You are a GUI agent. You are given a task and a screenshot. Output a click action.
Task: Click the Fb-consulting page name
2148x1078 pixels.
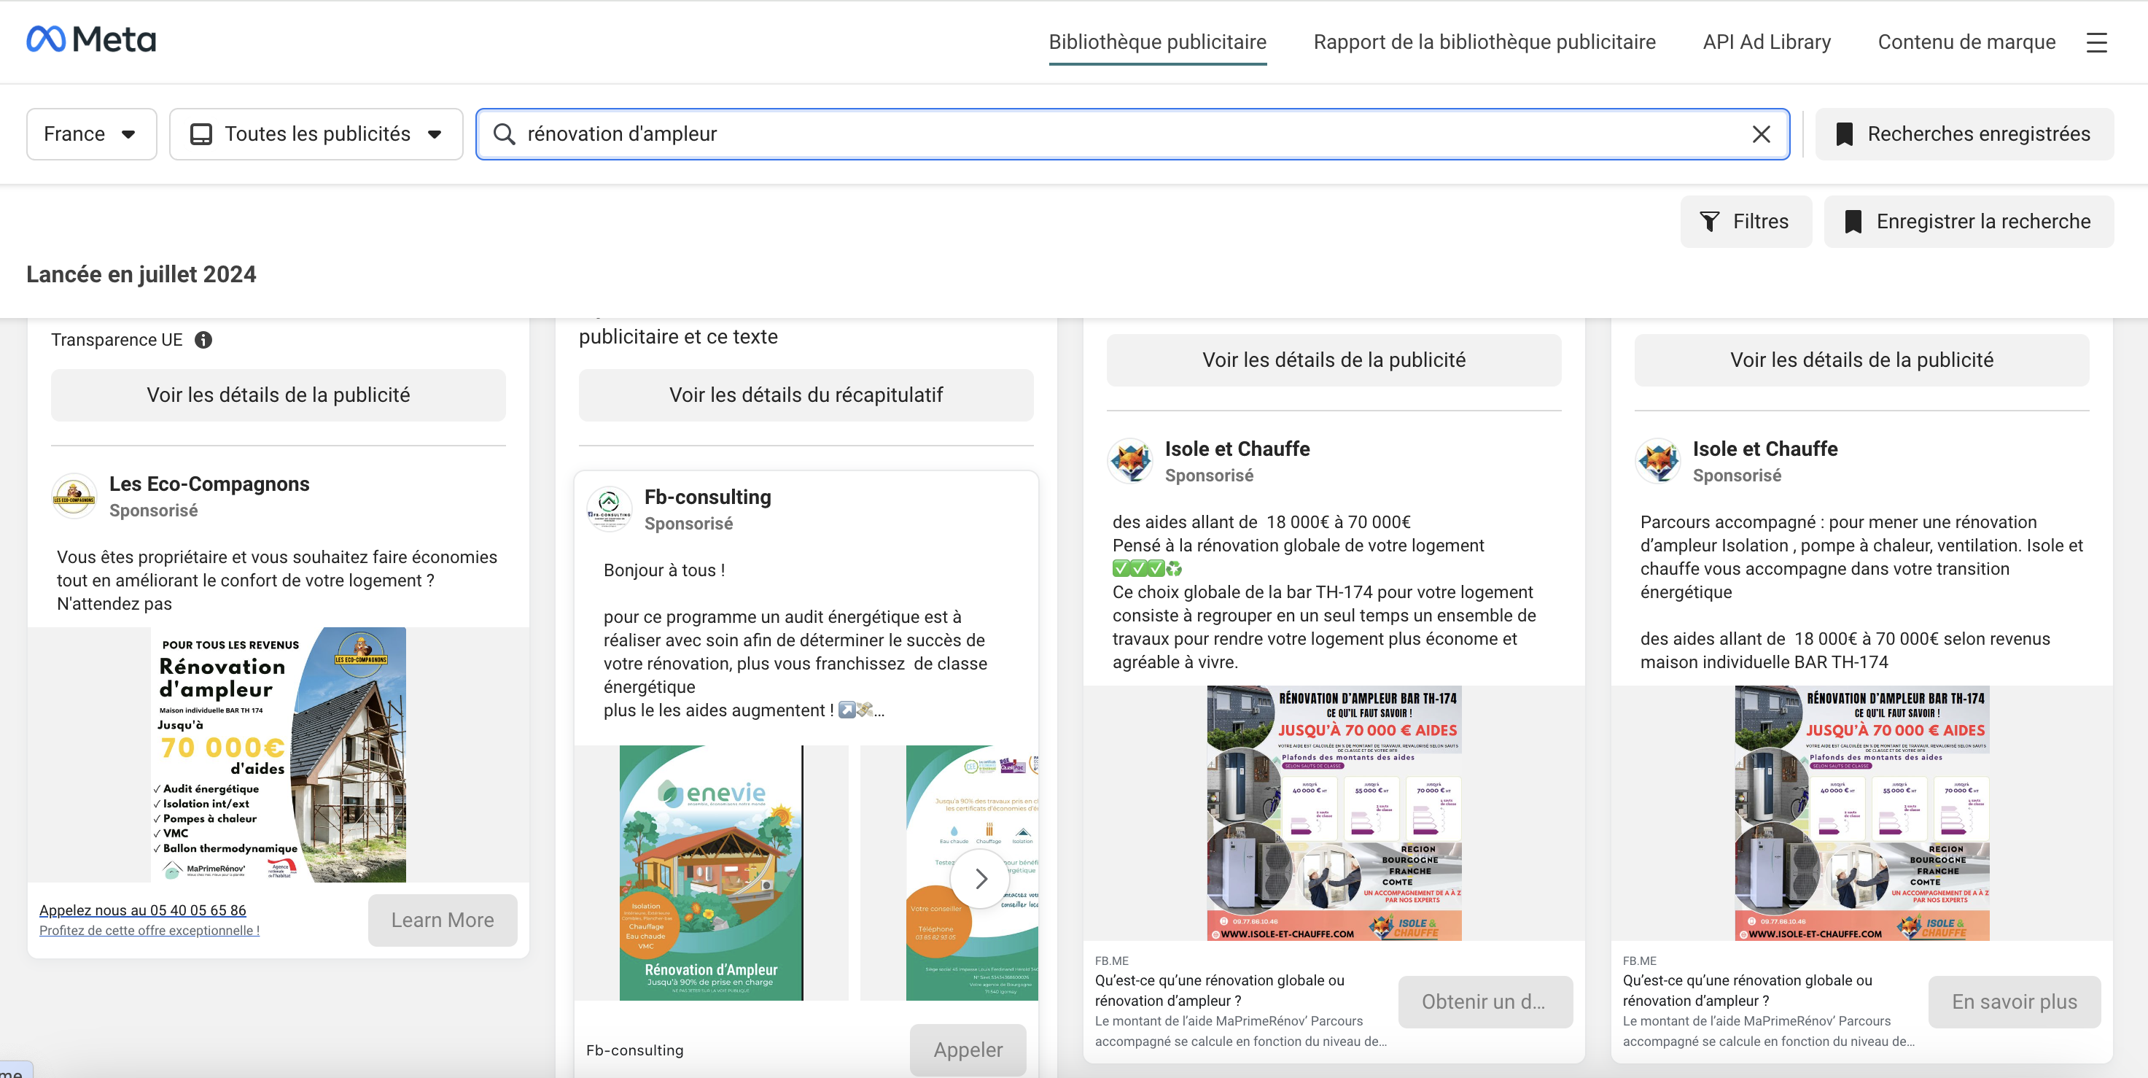[x=708, y=497]
